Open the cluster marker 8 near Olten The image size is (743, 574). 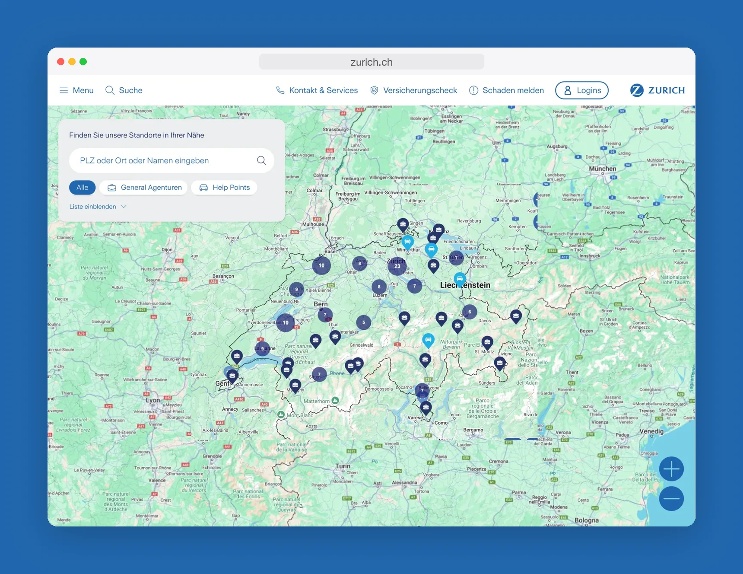[359, 263]
